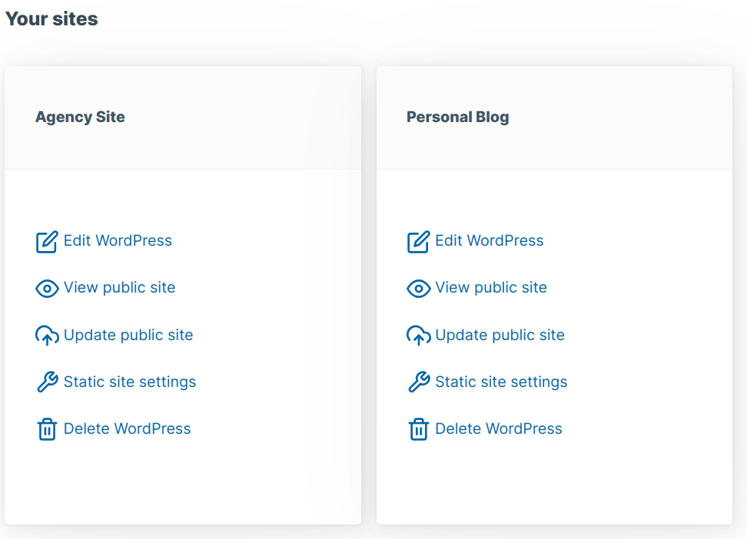Click the trash can icon for Agency Site
The width and height of the screenshot is (747, 539).
(47, 429)
